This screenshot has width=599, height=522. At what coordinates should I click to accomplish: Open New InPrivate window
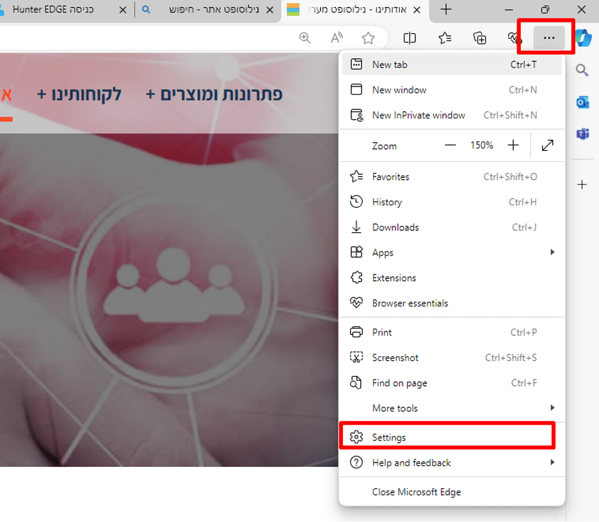coord(452,115)
